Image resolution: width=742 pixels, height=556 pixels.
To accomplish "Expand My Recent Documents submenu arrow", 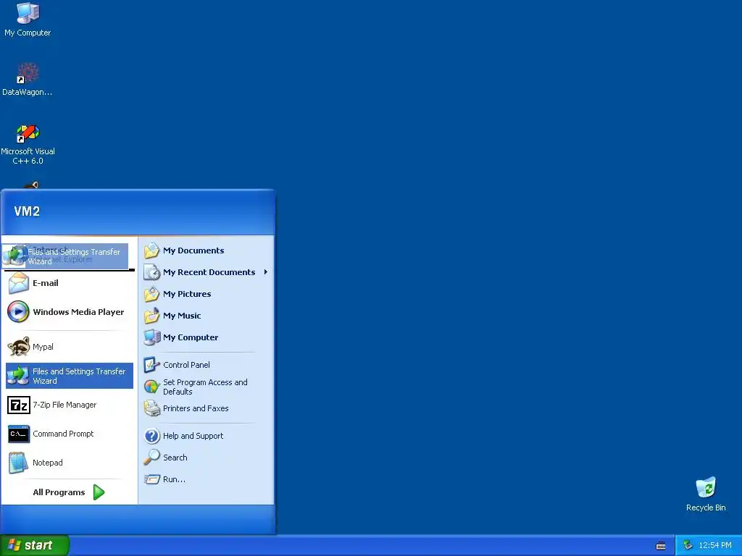I will pyautogui.click(x=266, y=272).
